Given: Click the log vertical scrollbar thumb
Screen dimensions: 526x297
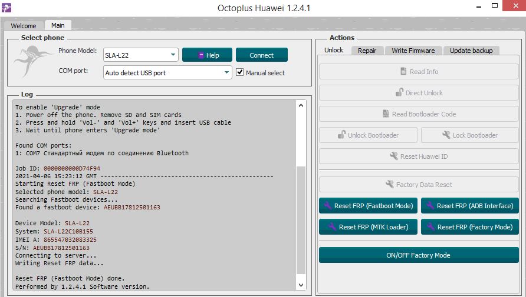Looking at the screenshot, I should [301, 220].
